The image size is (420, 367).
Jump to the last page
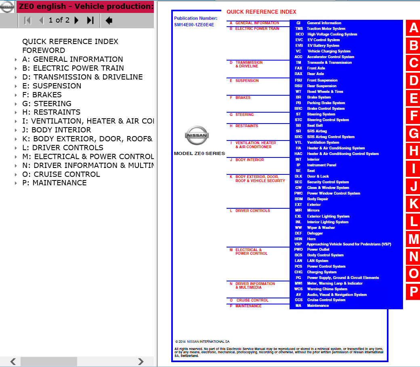90,20
